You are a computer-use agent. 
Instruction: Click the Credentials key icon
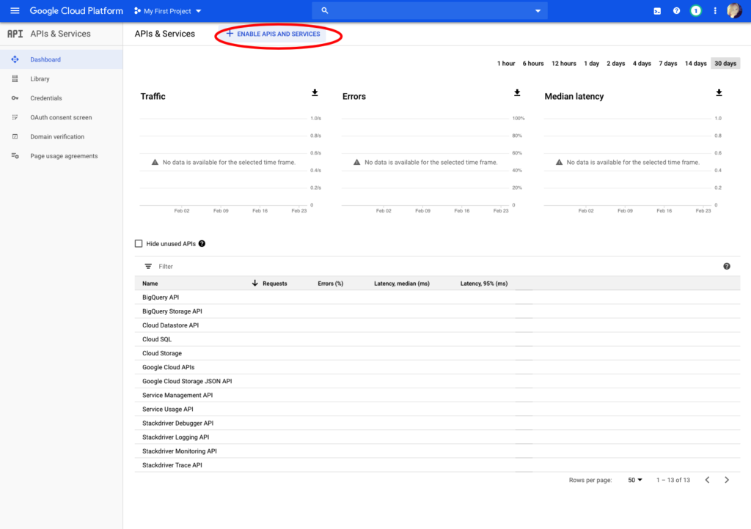15,98
